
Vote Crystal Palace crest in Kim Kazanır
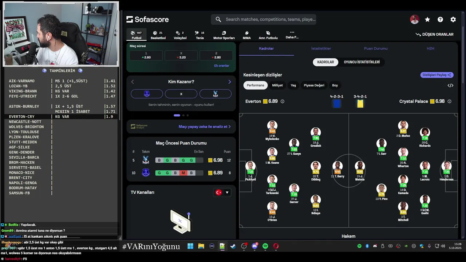point(215,94)
